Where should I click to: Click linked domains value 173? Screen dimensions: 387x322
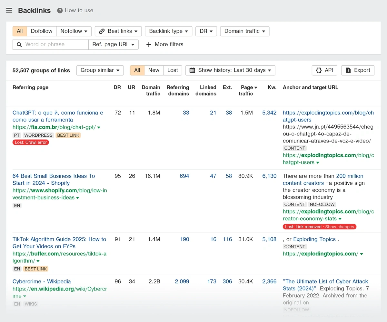[212, 281]
